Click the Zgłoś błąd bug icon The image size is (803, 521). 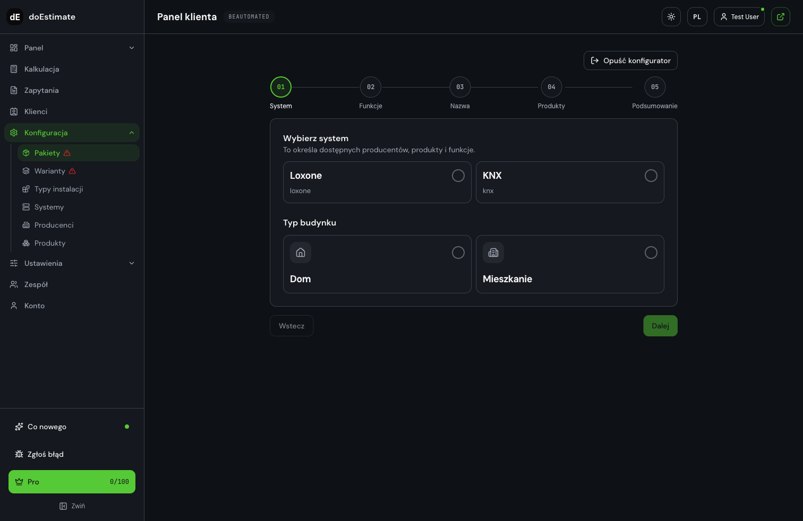19,454
